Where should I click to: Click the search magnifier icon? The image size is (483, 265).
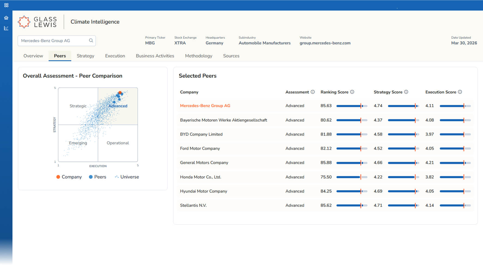pyautogui.click(x=91, y=40)
